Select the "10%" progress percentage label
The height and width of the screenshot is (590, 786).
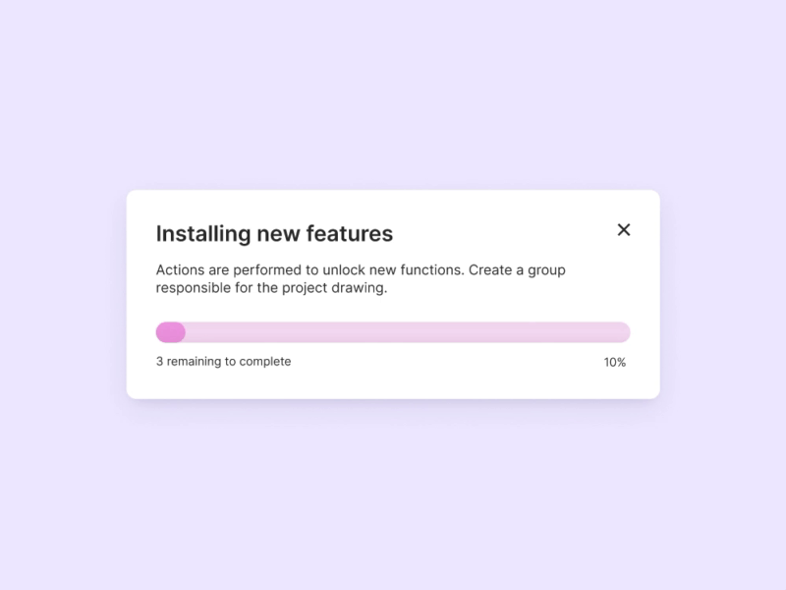[x=615, y=362]
